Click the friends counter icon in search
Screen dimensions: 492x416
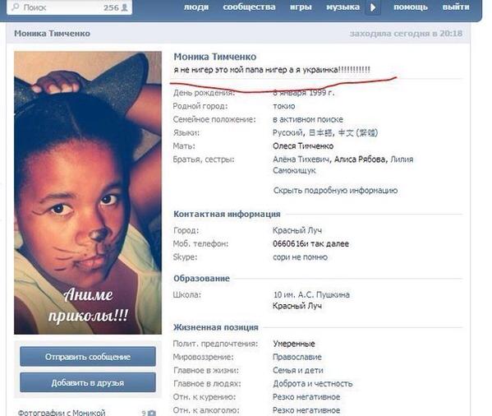pyautogui.click(x=124, y=7)
